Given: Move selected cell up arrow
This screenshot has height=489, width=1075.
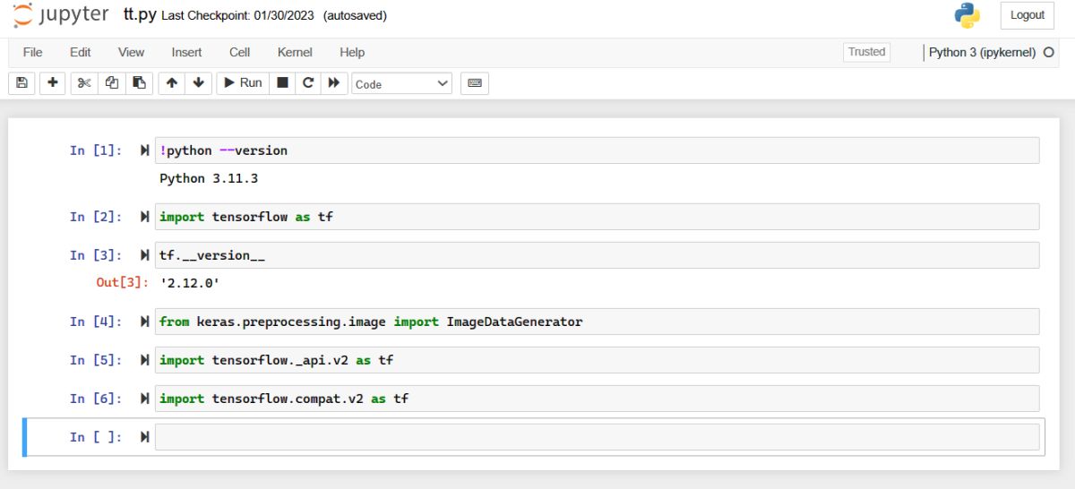Looking at the screenshot, I should tap(172, 83).
